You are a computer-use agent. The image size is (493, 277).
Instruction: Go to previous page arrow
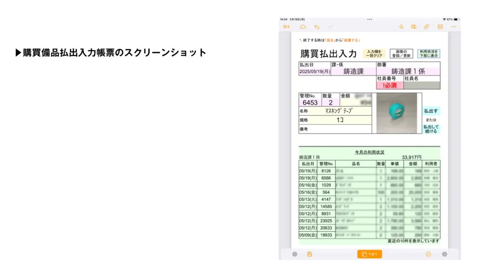coord(295,254)
